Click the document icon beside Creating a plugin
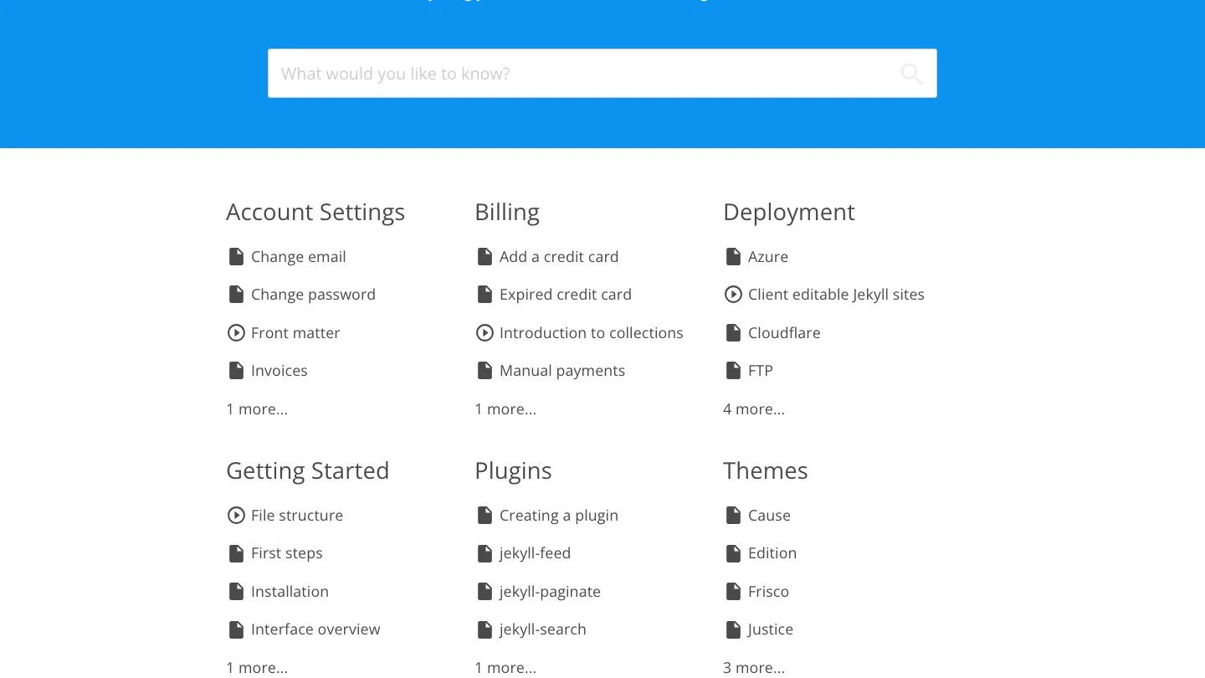1205x678 pixels. click(485, 516)
